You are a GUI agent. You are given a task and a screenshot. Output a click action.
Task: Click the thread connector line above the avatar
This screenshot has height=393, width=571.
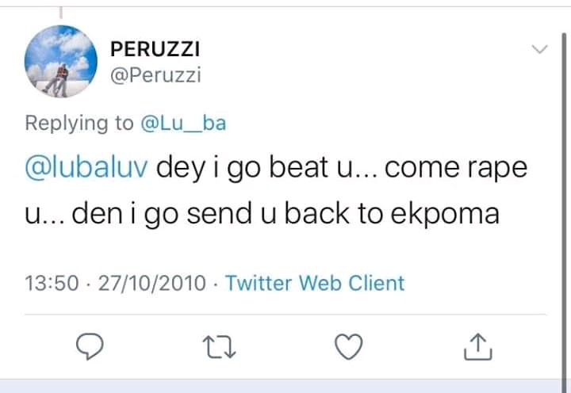click(60, 11)
